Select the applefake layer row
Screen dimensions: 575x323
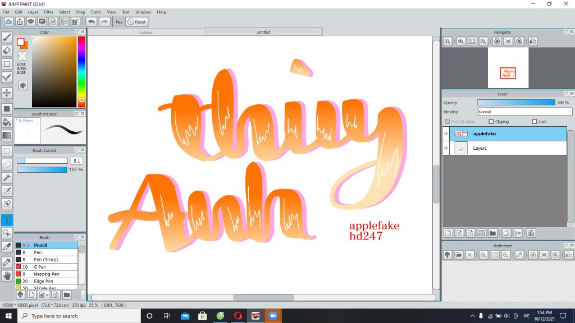tap(505, 133)
